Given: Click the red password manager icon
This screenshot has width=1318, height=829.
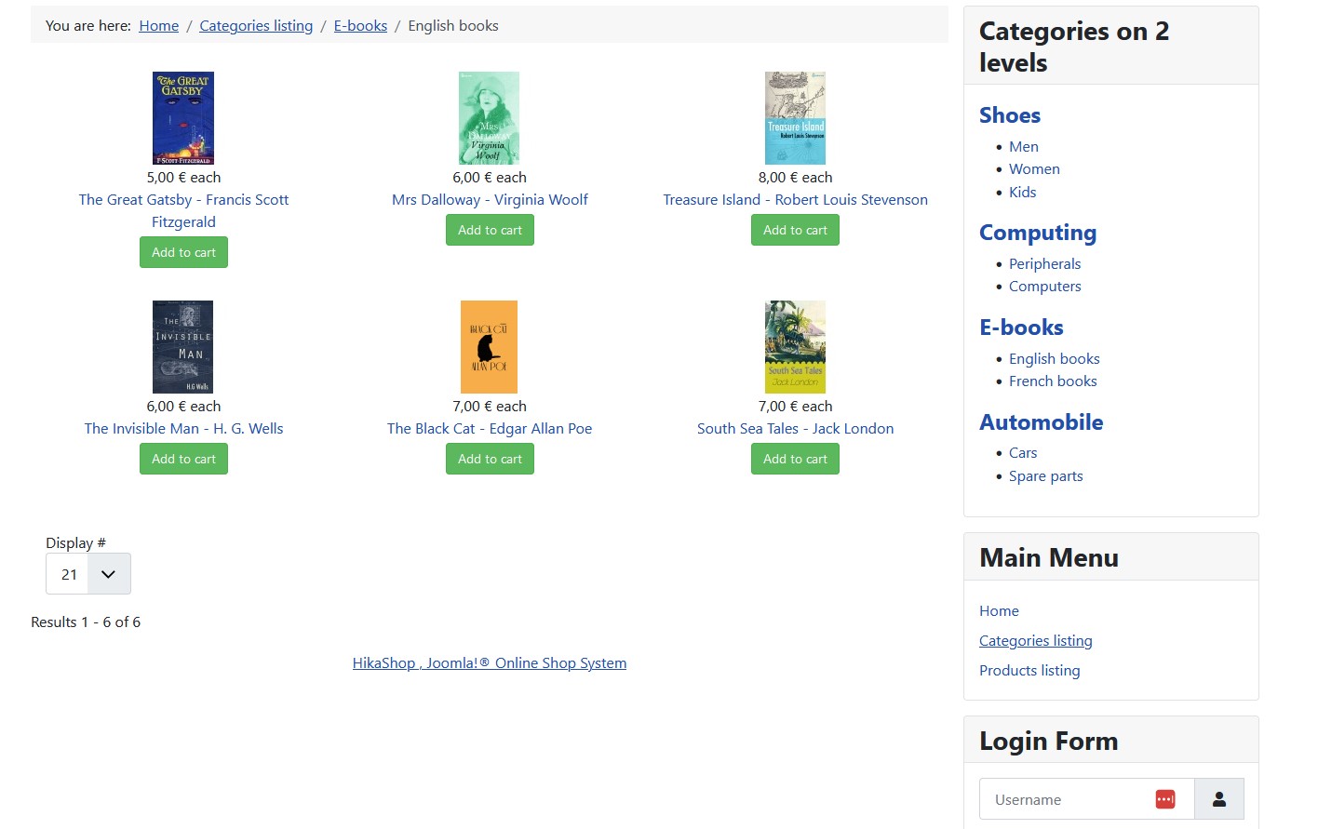Looking at the screenshot, I should 1164,799.
